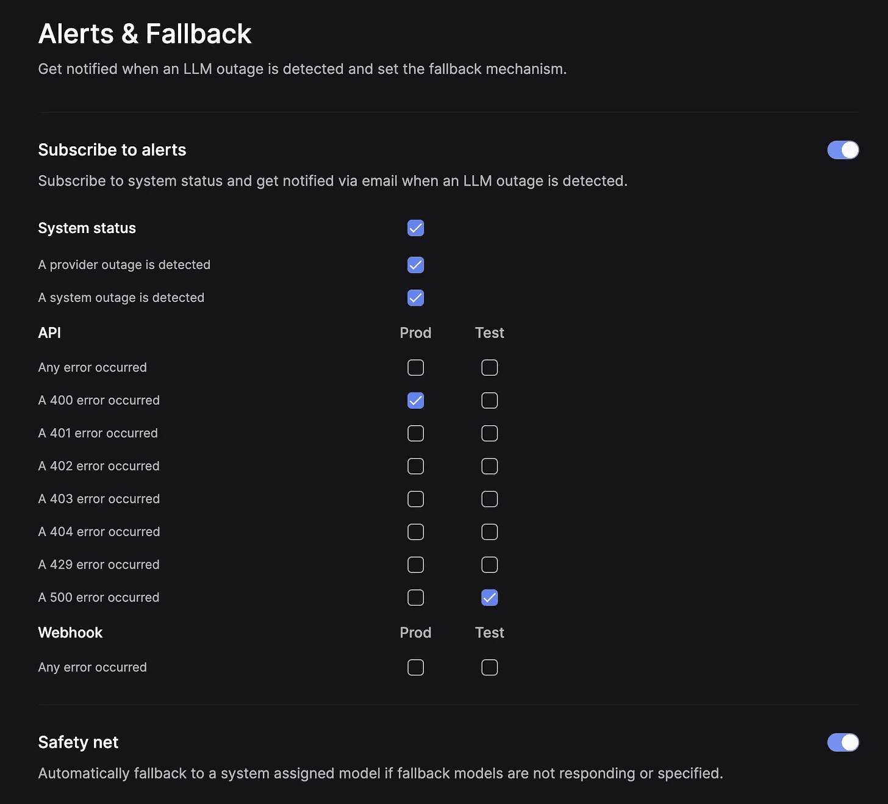Check API Any error occurred Prod box
Screen dimensions: 888x804
pyautogui.click(x=415, y=368)
